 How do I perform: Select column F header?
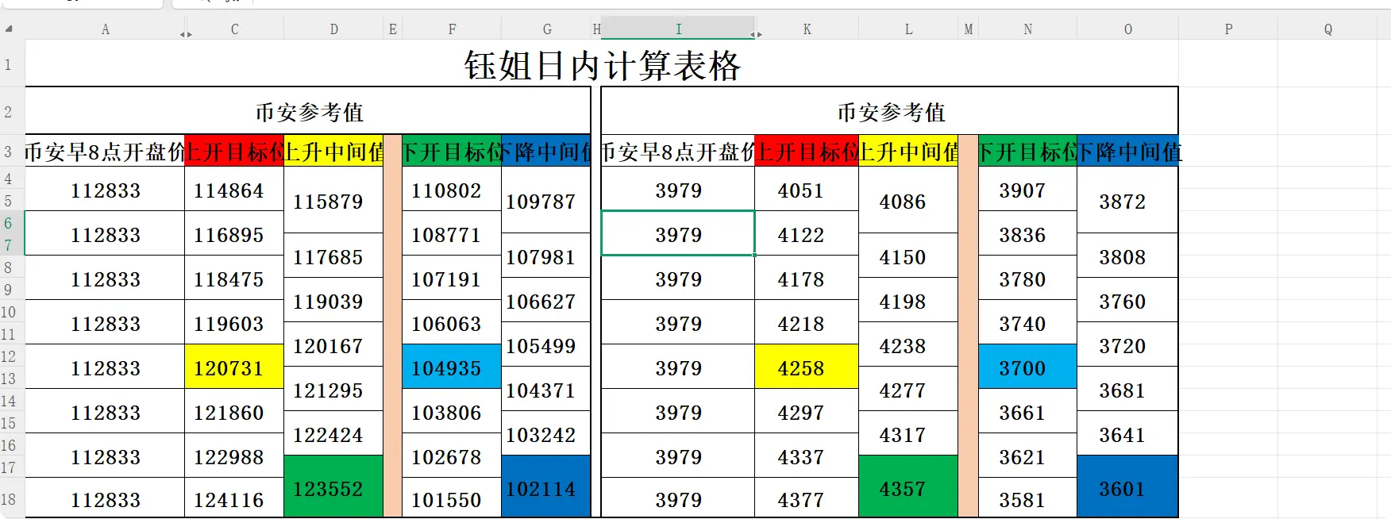(452, 29)
